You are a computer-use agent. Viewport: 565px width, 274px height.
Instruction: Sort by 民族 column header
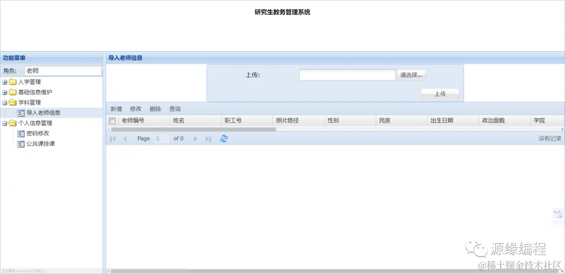pyautogui.click(x=402, y=121)
